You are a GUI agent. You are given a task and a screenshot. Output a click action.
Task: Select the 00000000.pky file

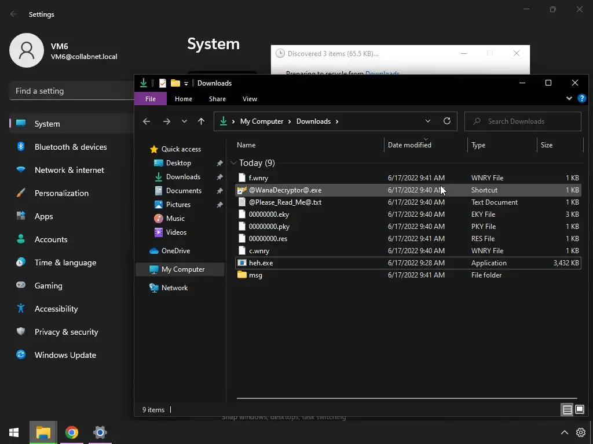[408, 227]
